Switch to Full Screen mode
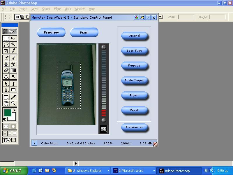This screenshot has height=175, width=233. (x=14, y=133)
